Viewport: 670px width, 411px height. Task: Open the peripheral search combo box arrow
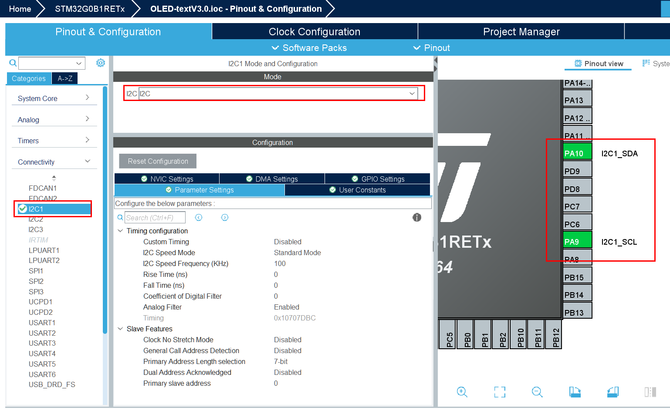79,63
